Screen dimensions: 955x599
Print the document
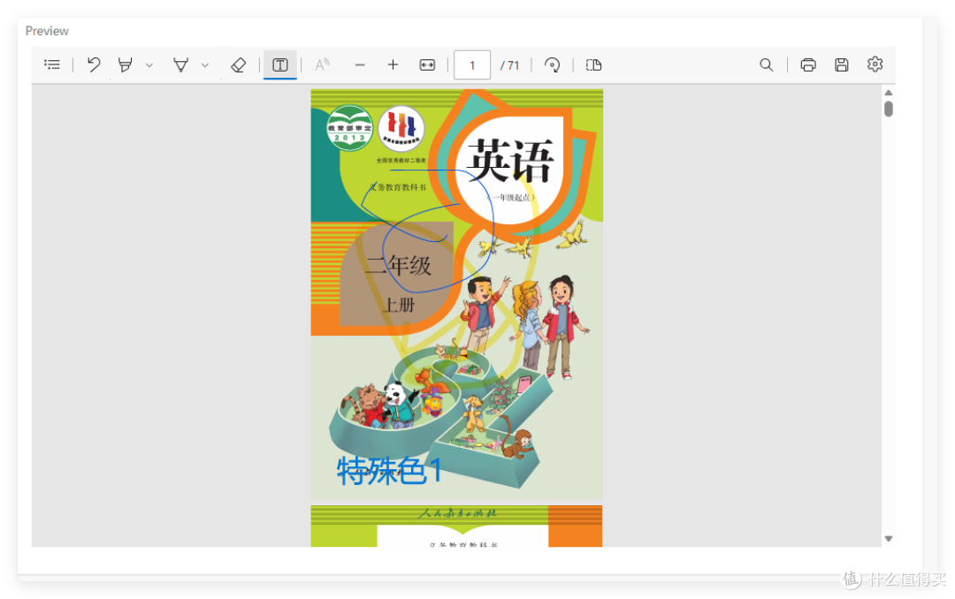(x=807, y=64)
